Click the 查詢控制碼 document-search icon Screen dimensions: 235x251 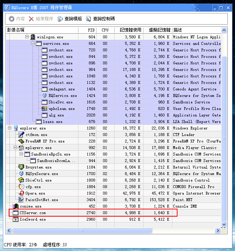pos(88,19)
